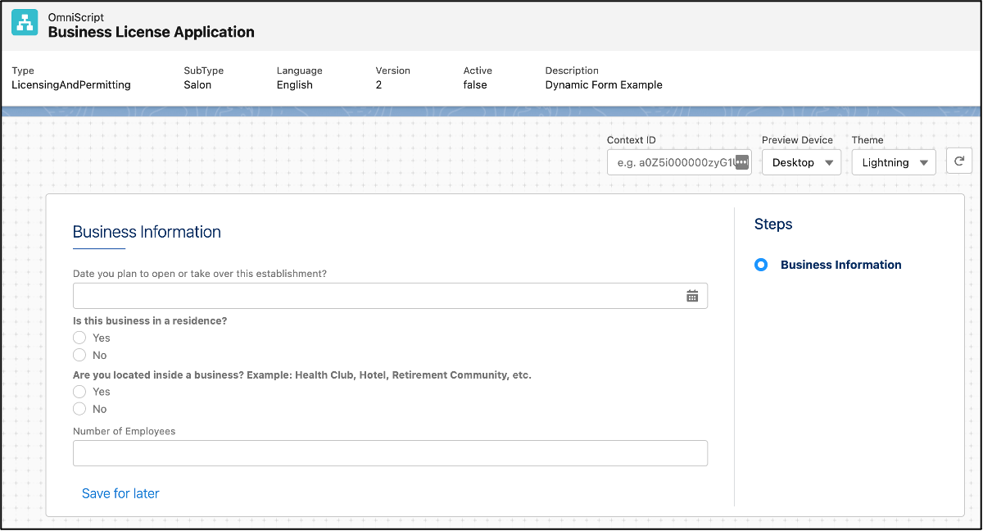The image size is (983, 531).
Task: Open the Theme selector showing Lightning
Action: 893,162
